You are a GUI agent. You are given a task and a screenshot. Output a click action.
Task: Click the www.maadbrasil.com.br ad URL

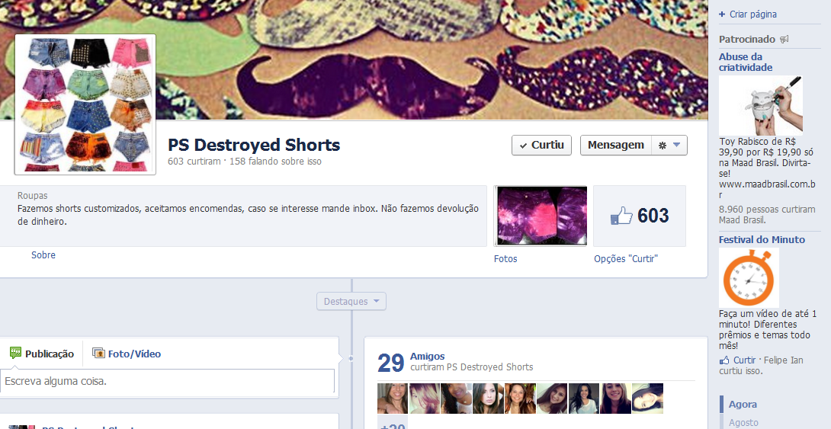(767, 190)
